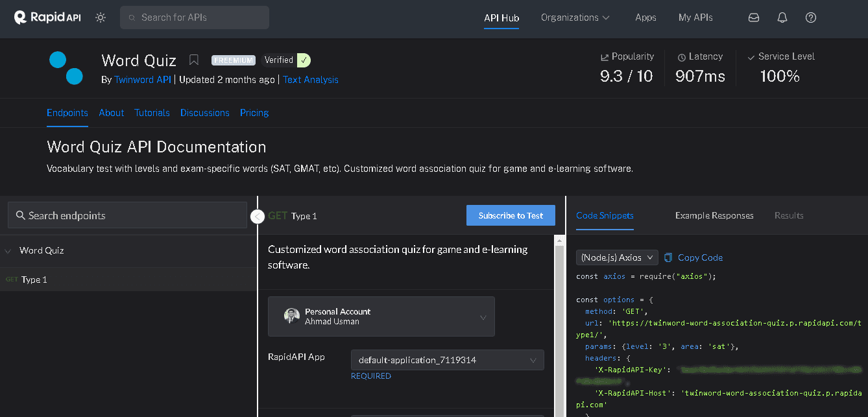Select the Code Snippets tab

605,215
